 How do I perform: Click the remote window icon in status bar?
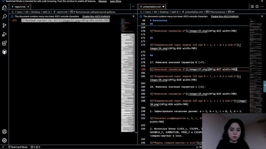click(3, 147)
